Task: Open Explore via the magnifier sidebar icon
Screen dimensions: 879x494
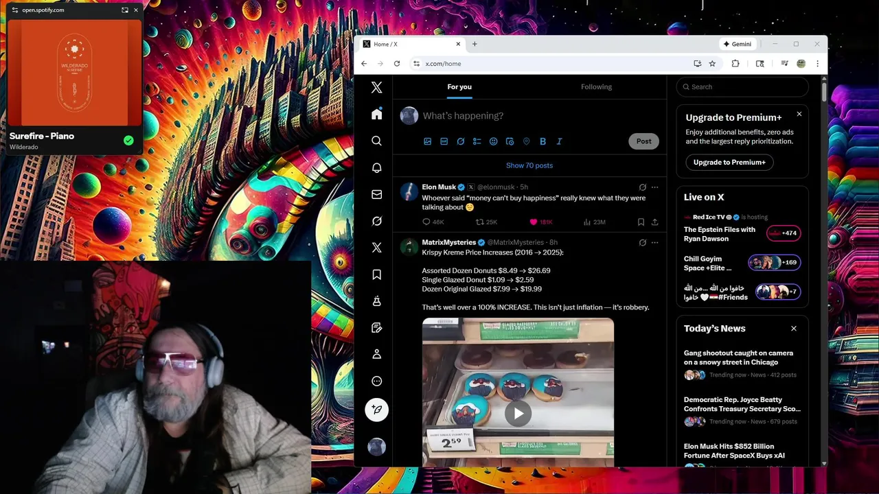Action: click(x=376, y=141)
